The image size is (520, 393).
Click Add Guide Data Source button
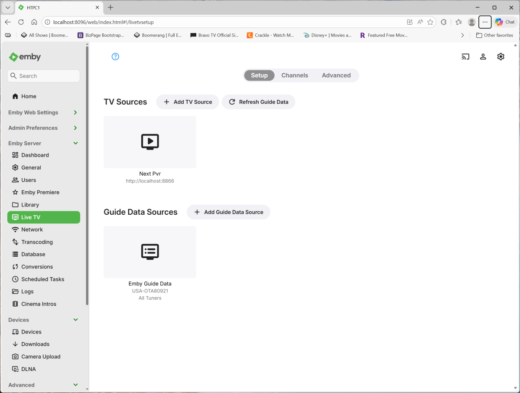tap(228, 212)
